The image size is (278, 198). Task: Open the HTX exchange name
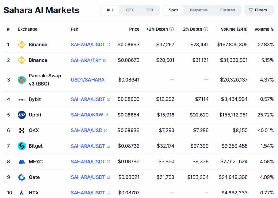[34, 193]
